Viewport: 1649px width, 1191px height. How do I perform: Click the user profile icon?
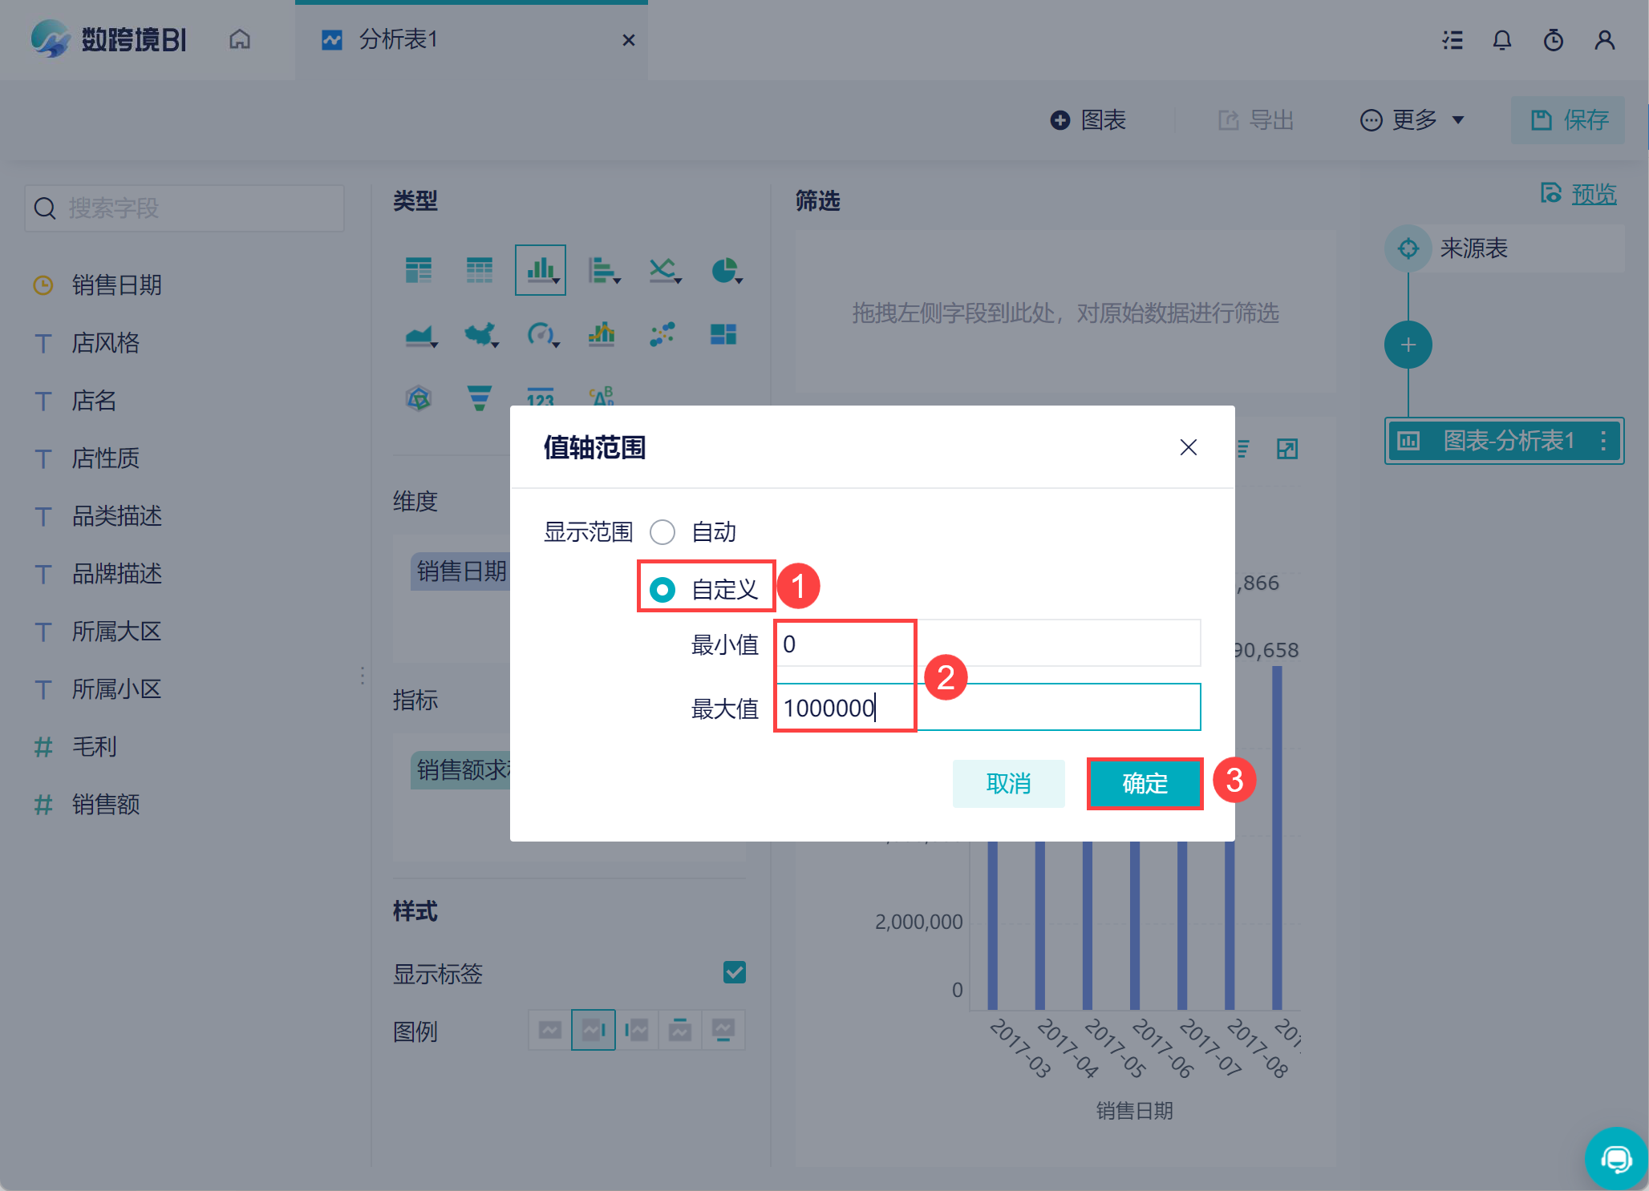(x=1604, y=40)
